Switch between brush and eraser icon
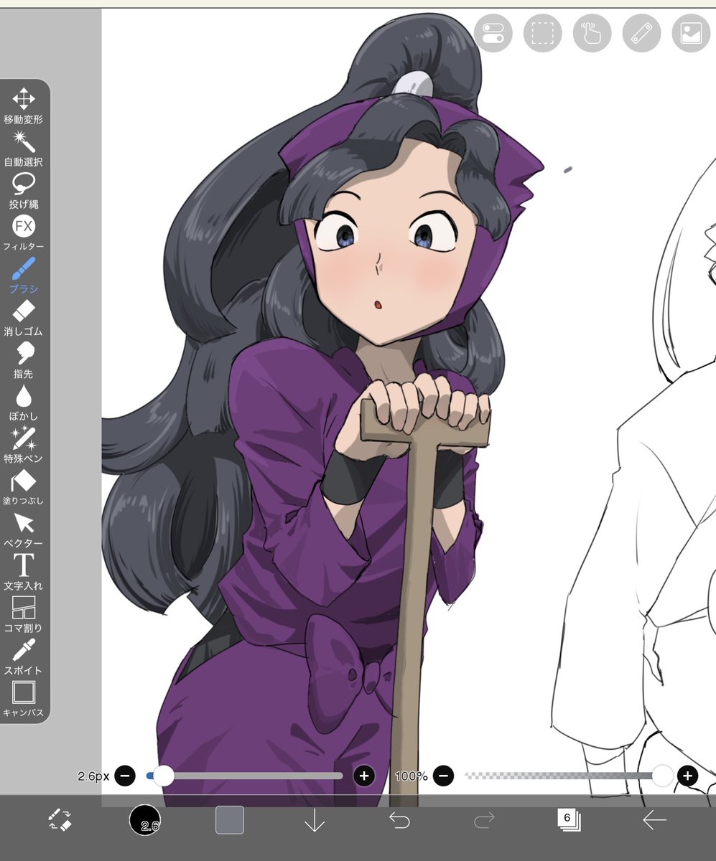 click(x=59, y=820)
